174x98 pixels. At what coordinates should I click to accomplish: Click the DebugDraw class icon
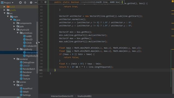[x=21, y=62]
